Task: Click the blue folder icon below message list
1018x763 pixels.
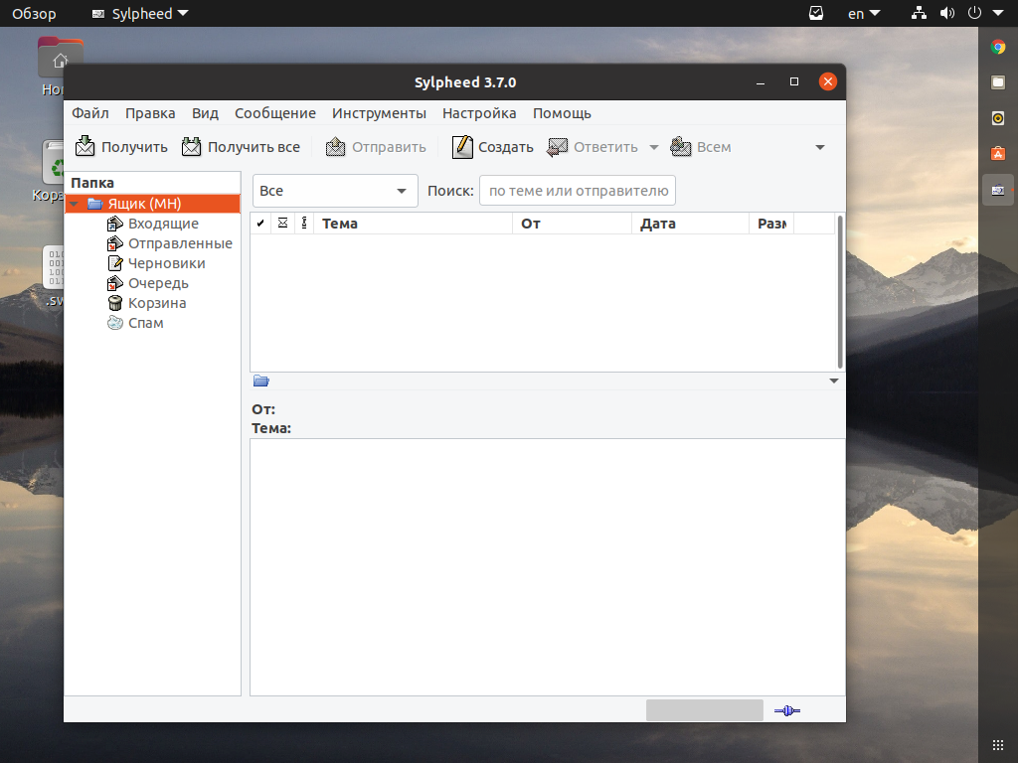Action: (261, 381)
